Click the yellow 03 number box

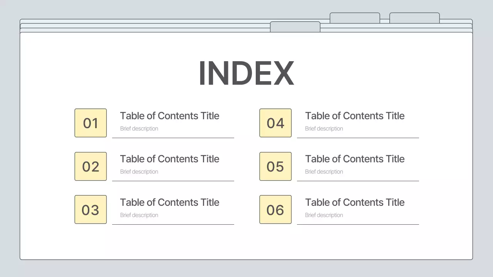pyautogui.click(x=91, y=210)
